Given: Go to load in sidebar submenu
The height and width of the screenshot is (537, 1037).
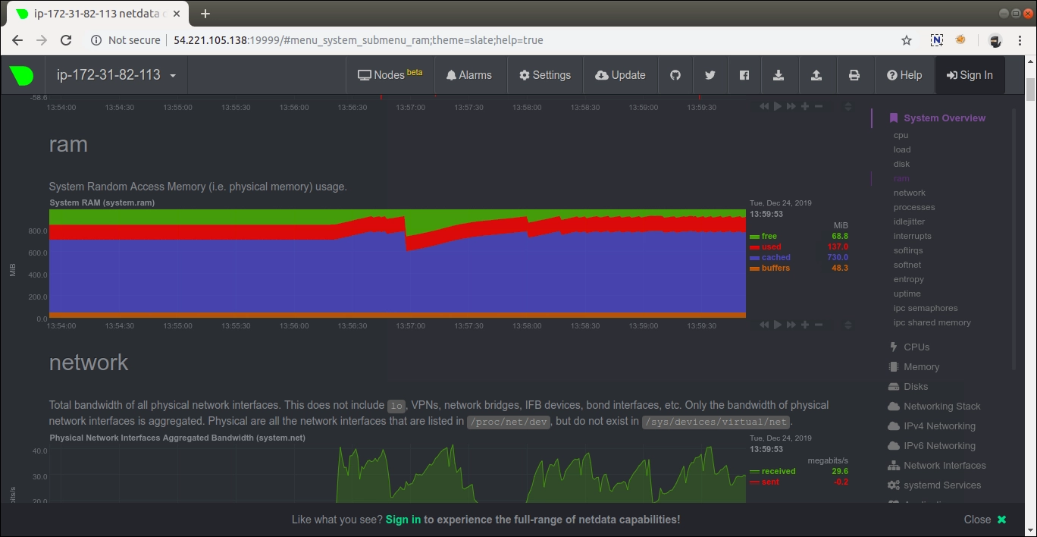Looking at the screenshot, I should [902, 149].
